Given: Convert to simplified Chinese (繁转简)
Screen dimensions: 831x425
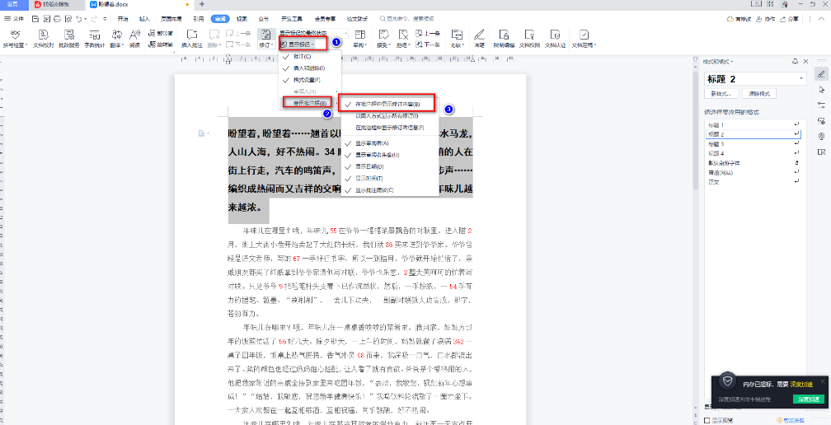Looking at the screenshot, I should [161, 33].
